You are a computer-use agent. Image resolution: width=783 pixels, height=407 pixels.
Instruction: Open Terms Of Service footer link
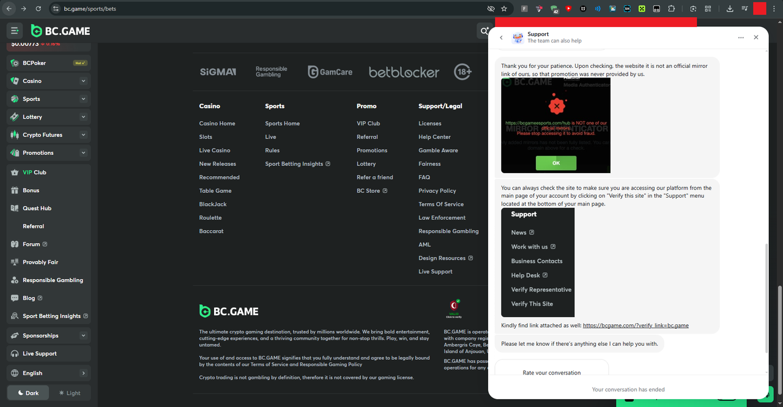441,204
